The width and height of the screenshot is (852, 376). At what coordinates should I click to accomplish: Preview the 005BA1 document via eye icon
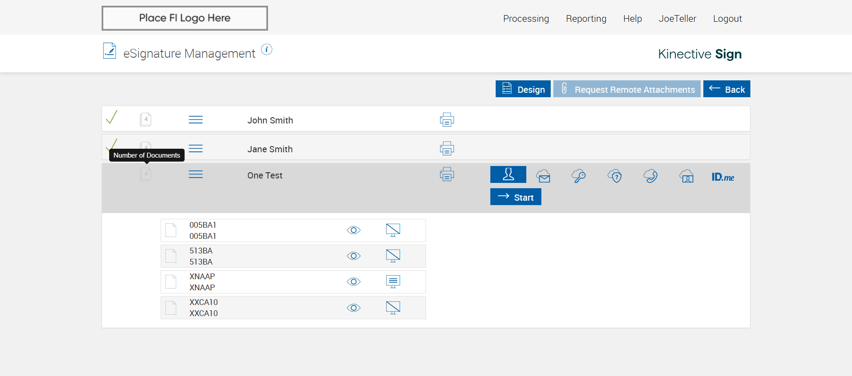tap(354, 230)
